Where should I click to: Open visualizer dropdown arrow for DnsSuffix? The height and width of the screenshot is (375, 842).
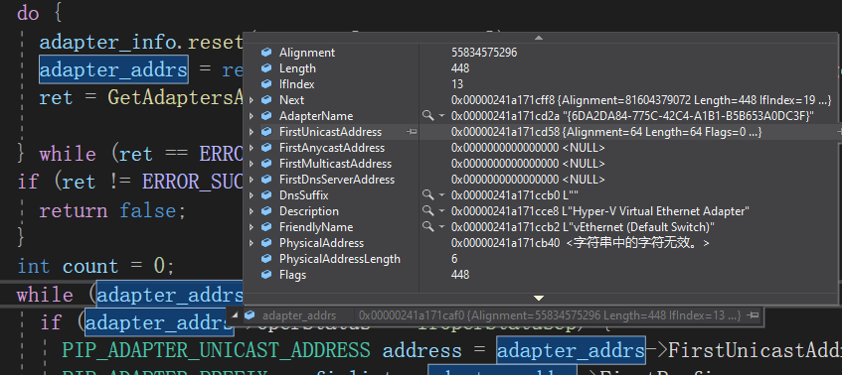coord(442,195)
